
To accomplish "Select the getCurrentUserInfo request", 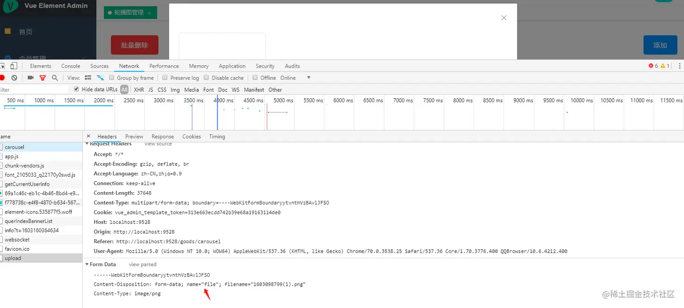I will tap(41, 184).
